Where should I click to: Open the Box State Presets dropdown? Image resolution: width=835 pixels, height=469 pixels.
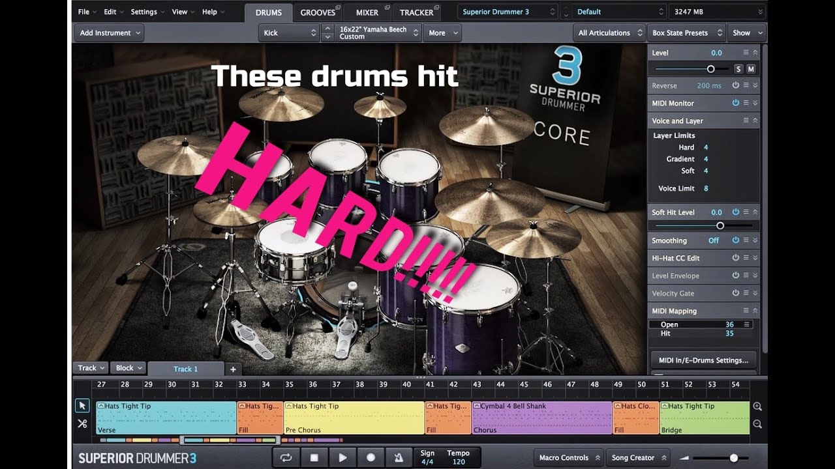coord(688,33)
